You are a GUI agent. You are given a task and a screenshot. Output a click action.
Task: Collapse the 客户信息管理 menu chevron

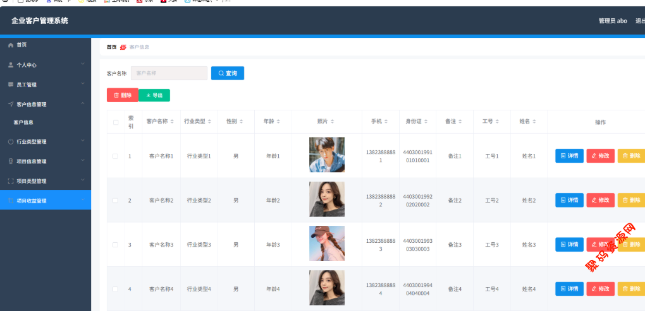(x=83, y=103)
